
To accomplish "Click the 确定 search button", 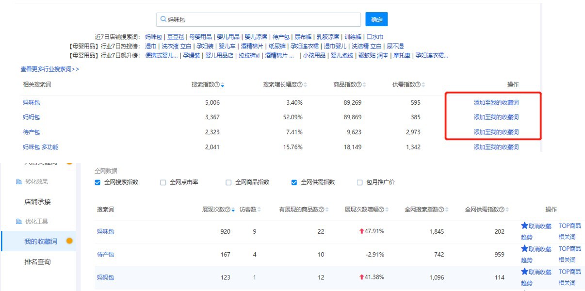I will (x=376, y=20).
